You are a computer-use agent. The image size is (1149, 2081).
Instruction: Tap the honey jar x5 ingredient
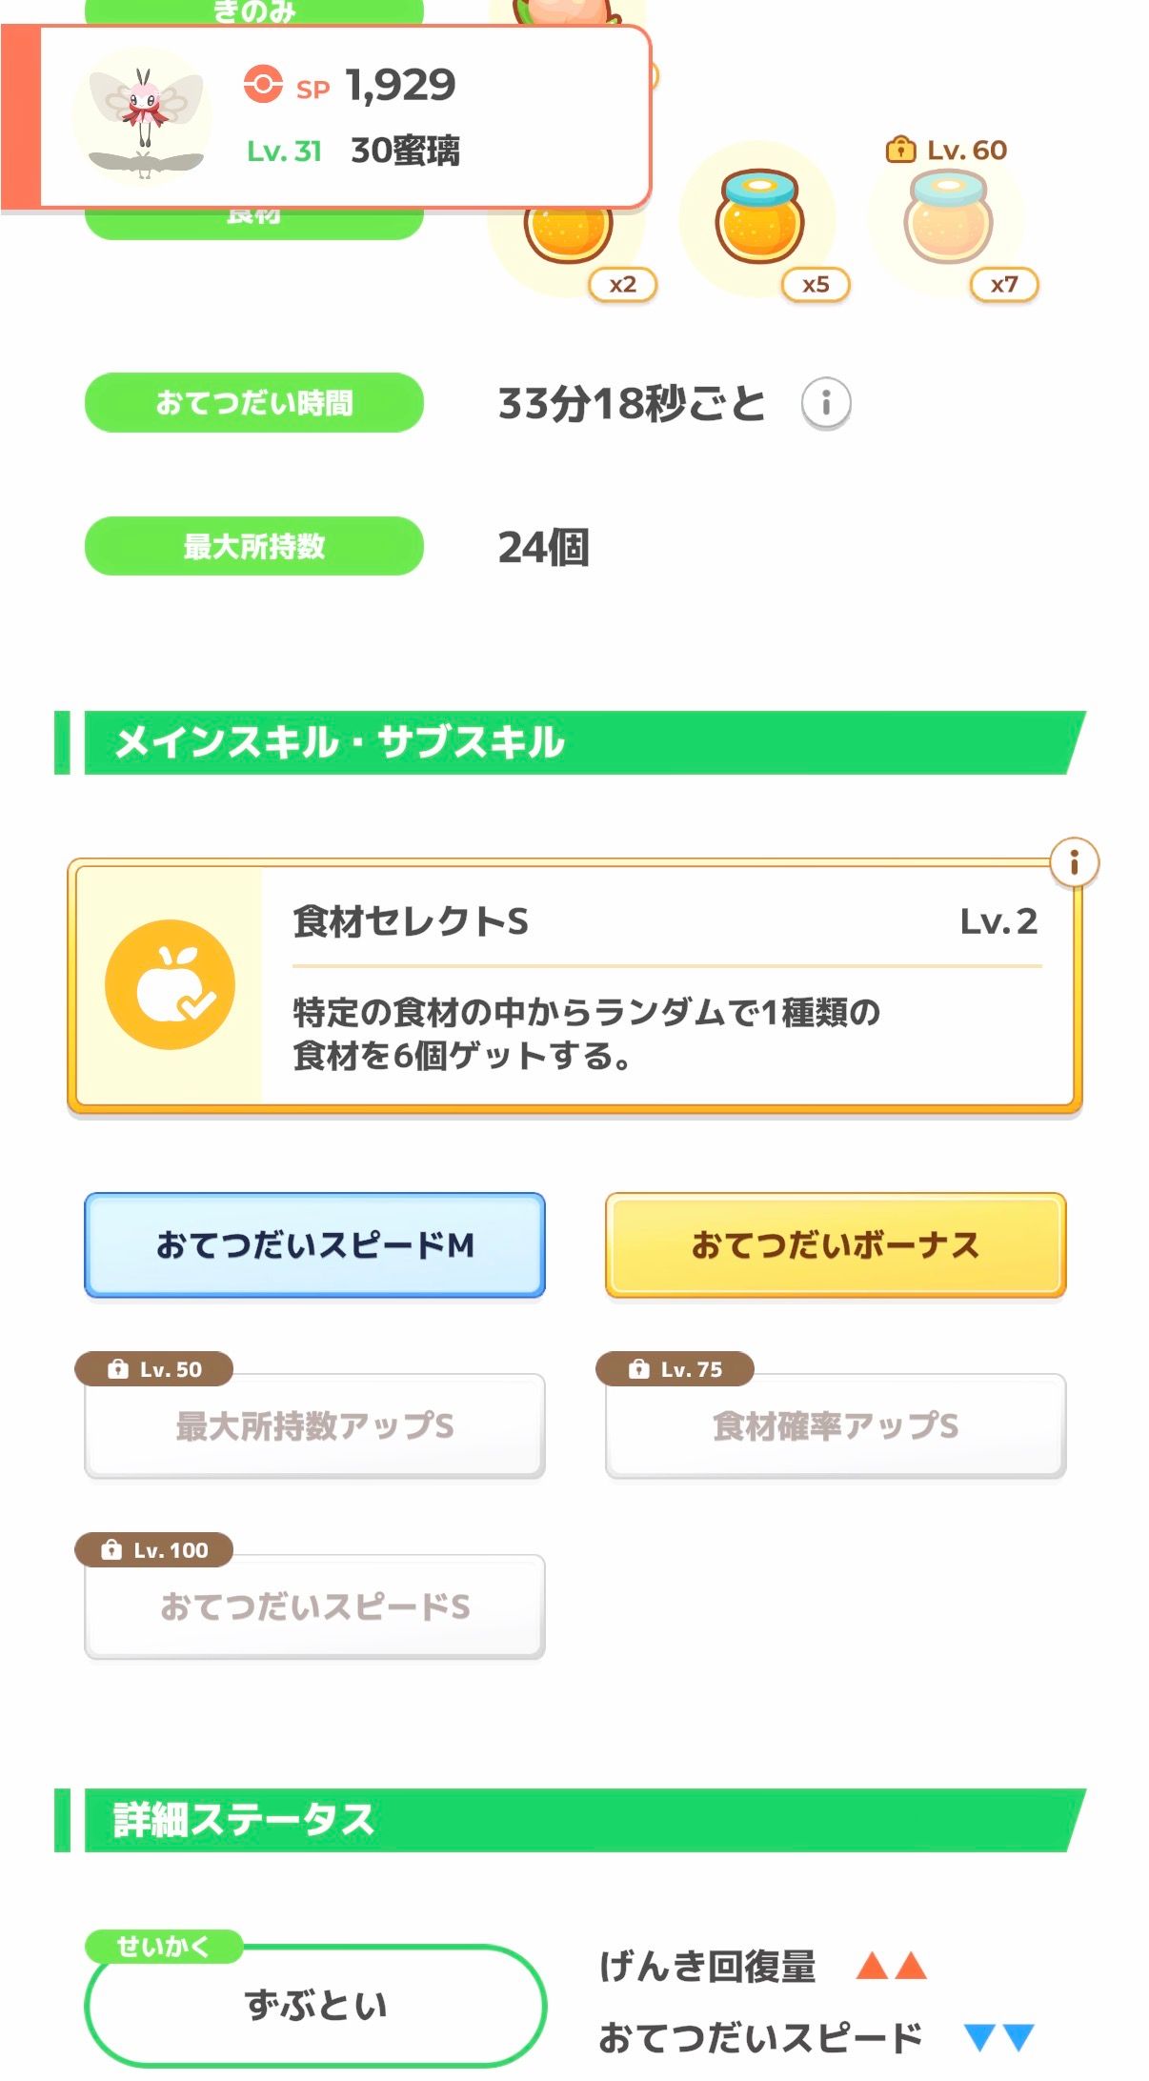point(759,217)
